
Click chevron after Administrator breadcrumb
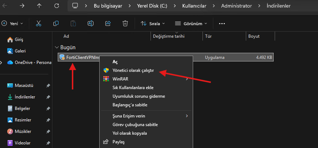[x=259, y=6]
